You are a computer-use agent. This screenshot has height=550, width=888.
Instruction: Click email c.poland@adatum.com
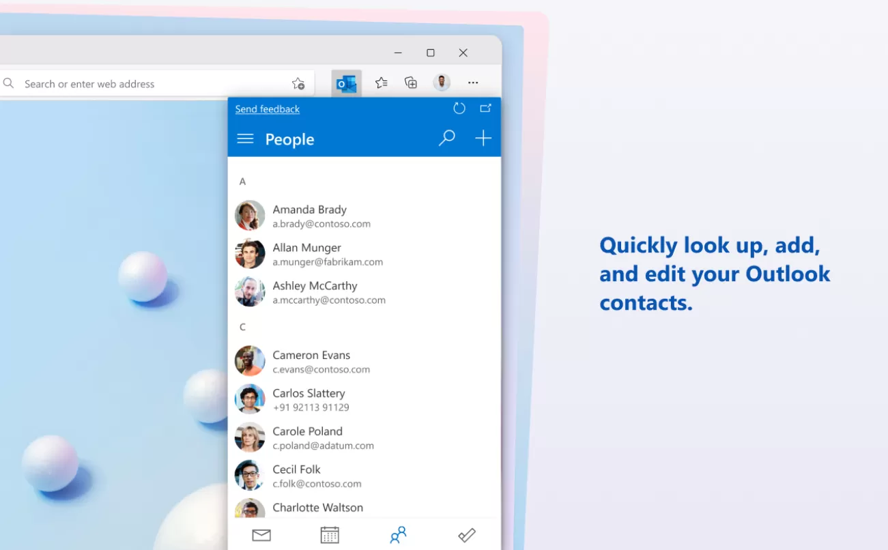pos(324,446)
